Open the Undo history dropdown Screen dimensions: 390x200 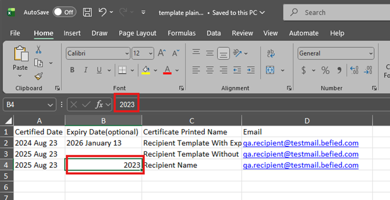[111, 12]
